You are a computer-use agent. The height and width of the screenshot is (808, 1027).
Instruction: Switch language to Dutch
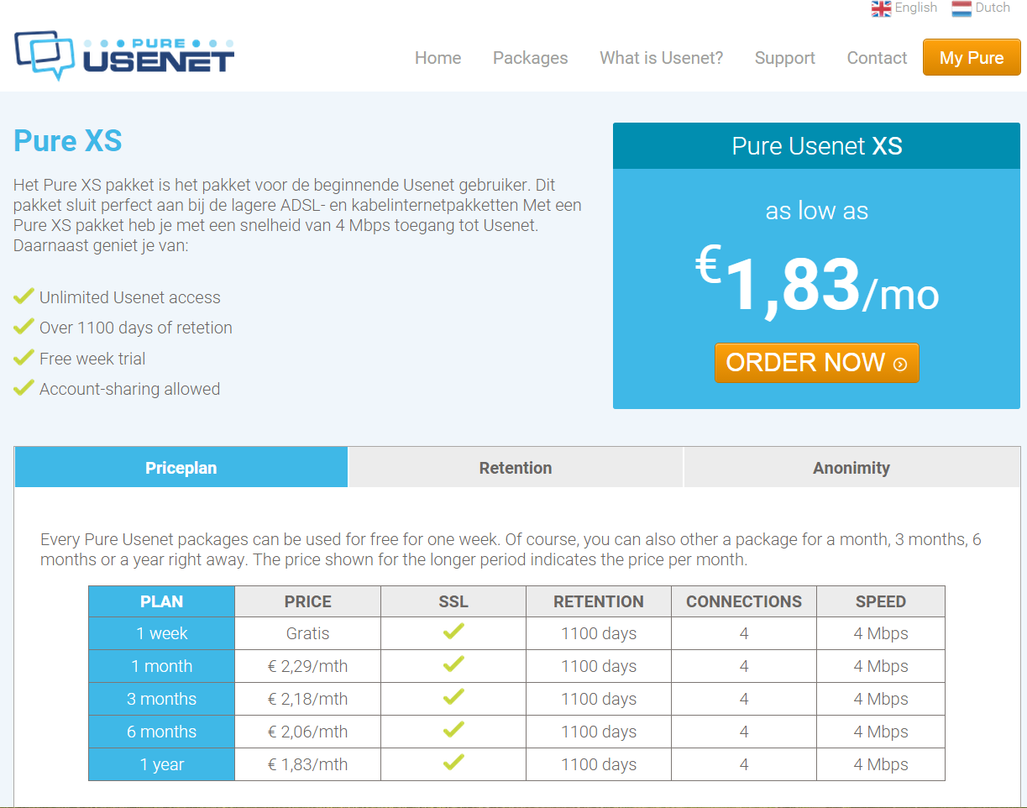click(x=993, y=8)
